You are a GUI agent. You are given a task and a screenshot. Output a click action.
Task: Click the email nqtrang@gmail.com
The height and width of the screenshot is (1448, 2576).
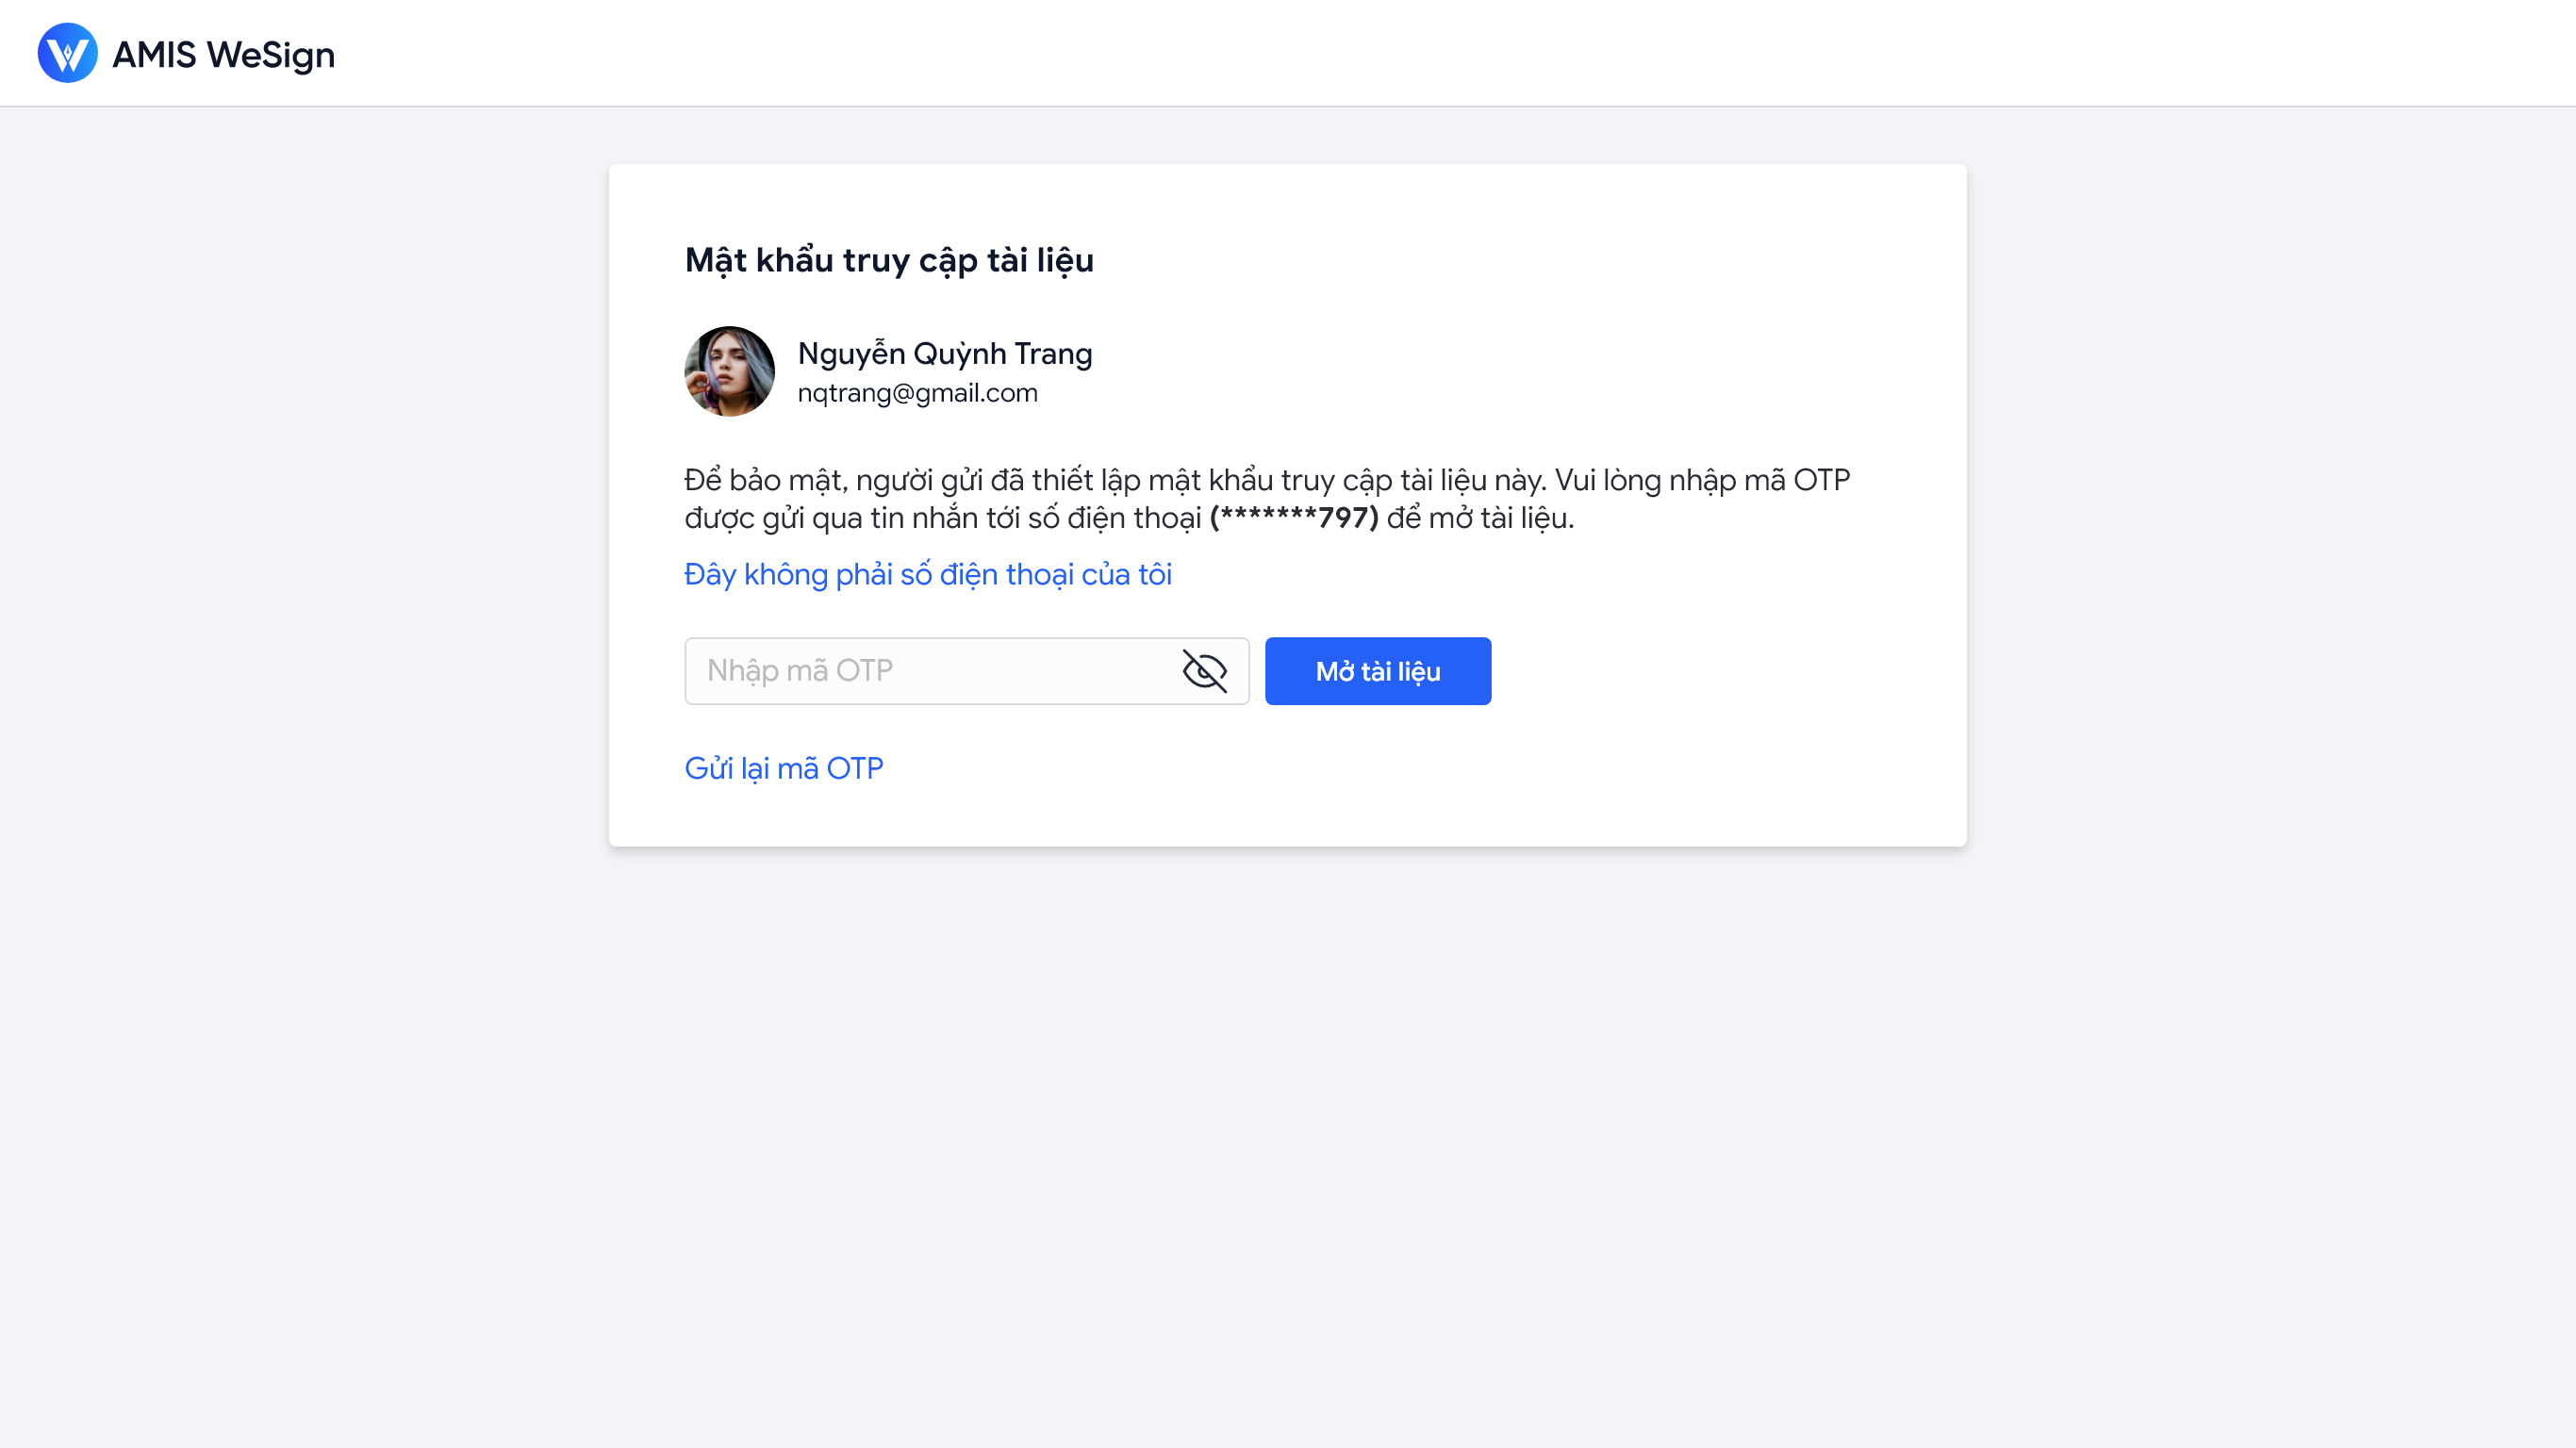[917, 393]
